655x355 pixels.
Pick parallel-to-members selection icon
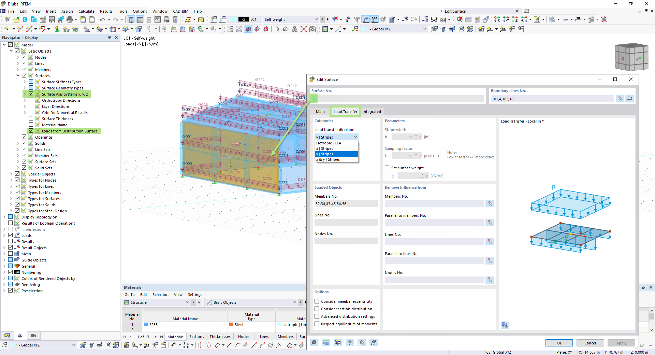pos(490,223)
